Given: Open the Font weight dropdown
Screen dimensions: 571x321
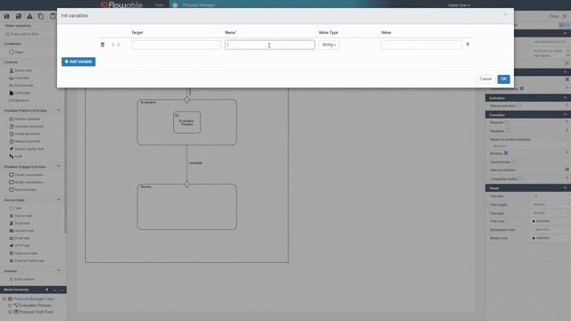Looking at the screenshot, I should pyautogui.click(x=550, y=204).
